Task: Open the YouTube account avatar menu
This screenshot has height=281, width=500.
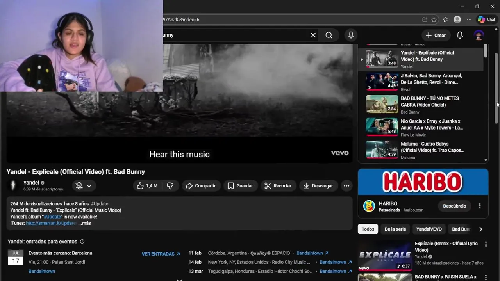Action: click(479, 35)
